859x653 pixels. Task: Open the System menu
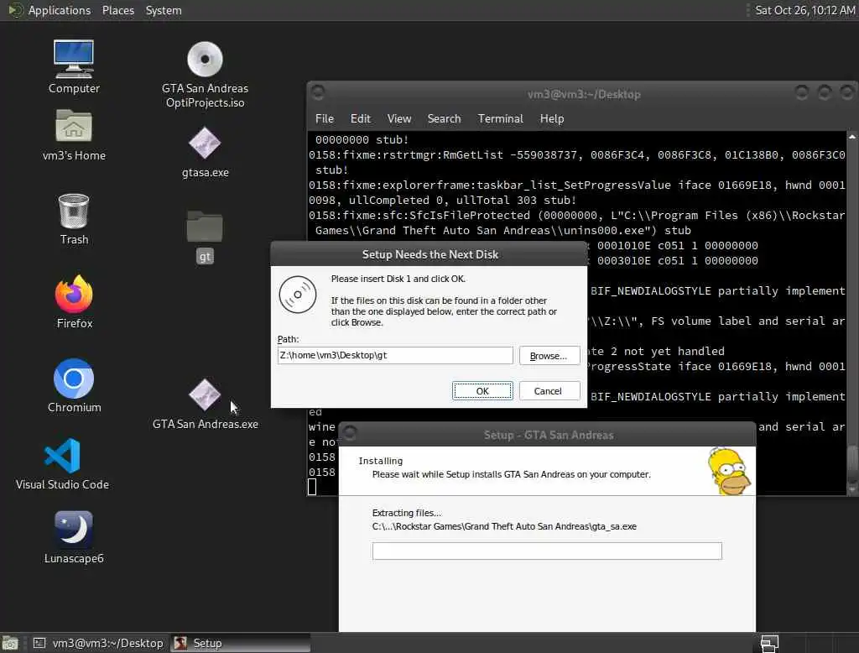point(164,10)
